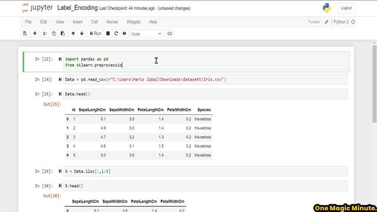Click the edit pencil icon near Trusted
Viewport: 377px width, 212px height.
click(326, 22)
